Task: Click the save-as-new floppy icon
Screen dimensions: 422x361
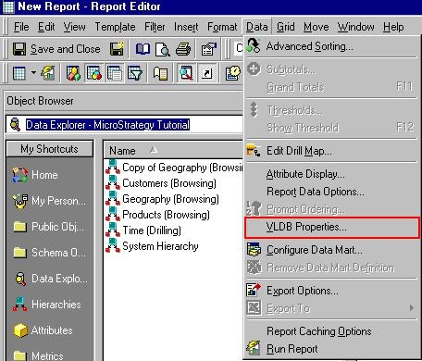Action: pyautogui.click(x=117, y=49)
